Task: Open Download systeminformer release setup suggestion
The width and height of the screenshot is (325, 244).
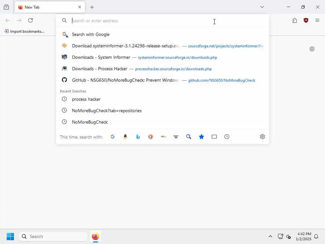Action: pyautogui.click(x=162, y=46)
